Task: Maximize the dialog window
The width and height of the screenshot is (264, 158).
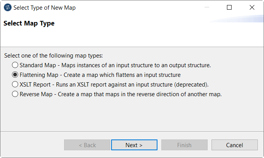Action: coord(229,7)
